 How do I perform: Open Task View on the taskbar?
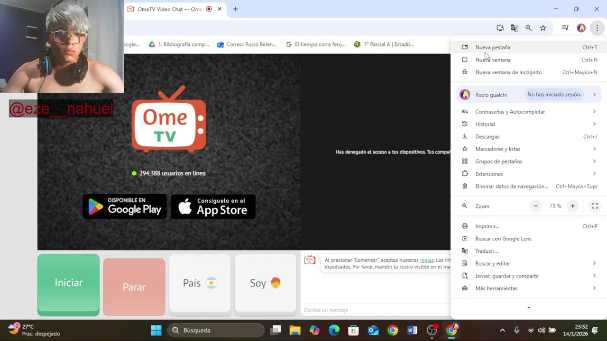(x=276, y=330)
